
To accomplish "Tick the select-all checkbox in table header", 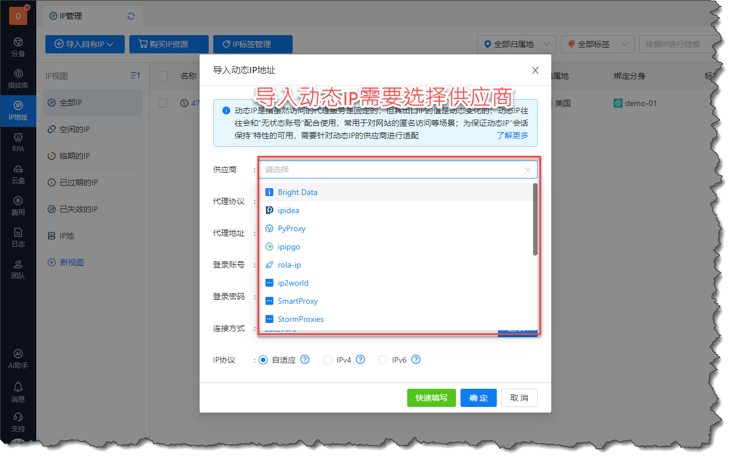I will pyautogui.click(x=163, y=76).
